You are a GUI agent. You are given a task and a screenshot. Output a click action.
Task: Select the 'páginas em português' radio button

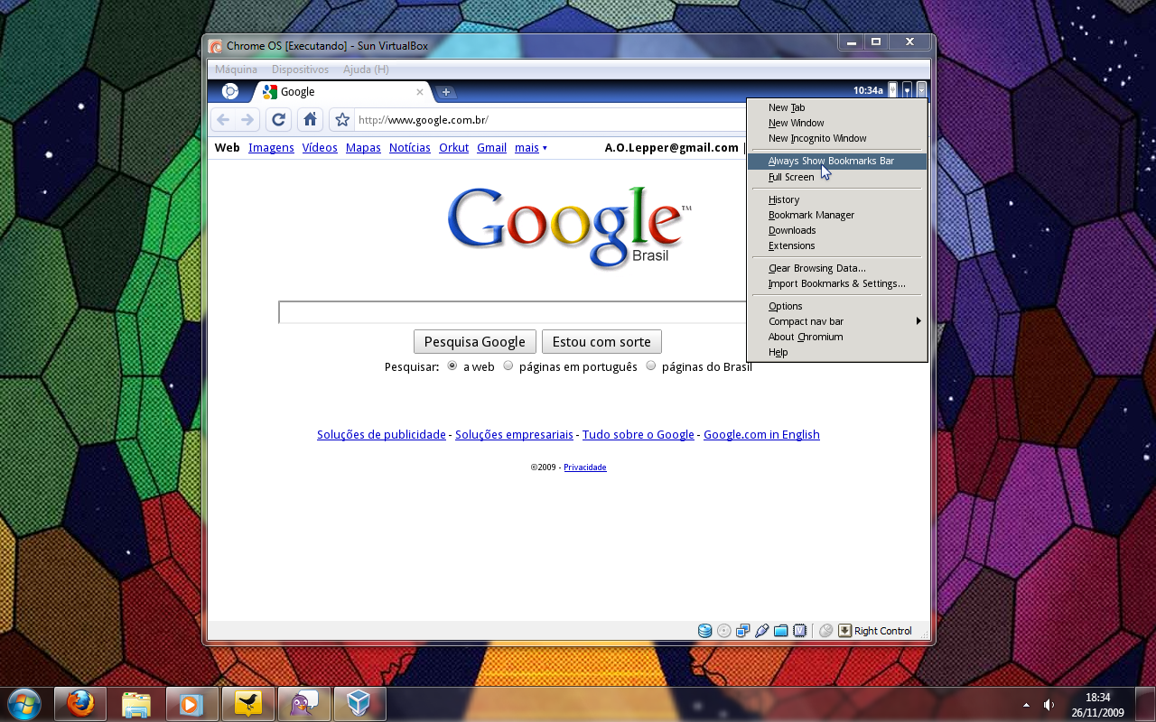tap(508, 366)
